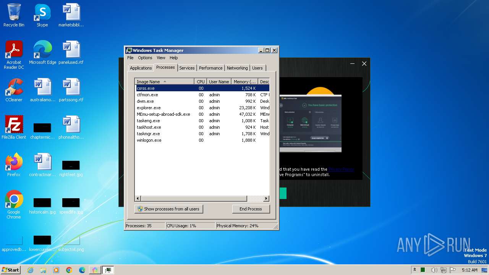This screenshot has height=275, width=489.
Task: Open the Start menu
Action: [x=10, y=270]
